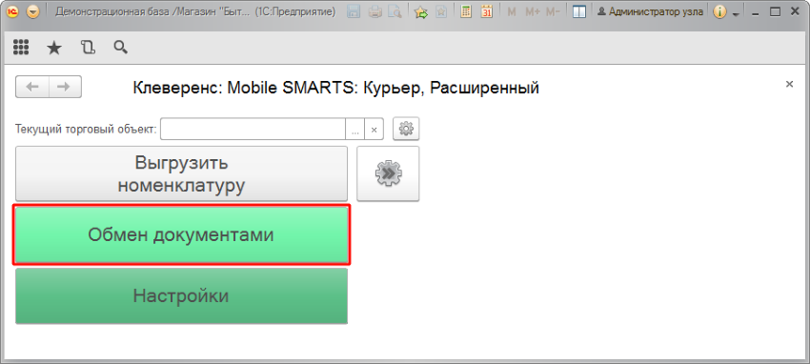Open the calendar icon in title bar

point(487,11)
